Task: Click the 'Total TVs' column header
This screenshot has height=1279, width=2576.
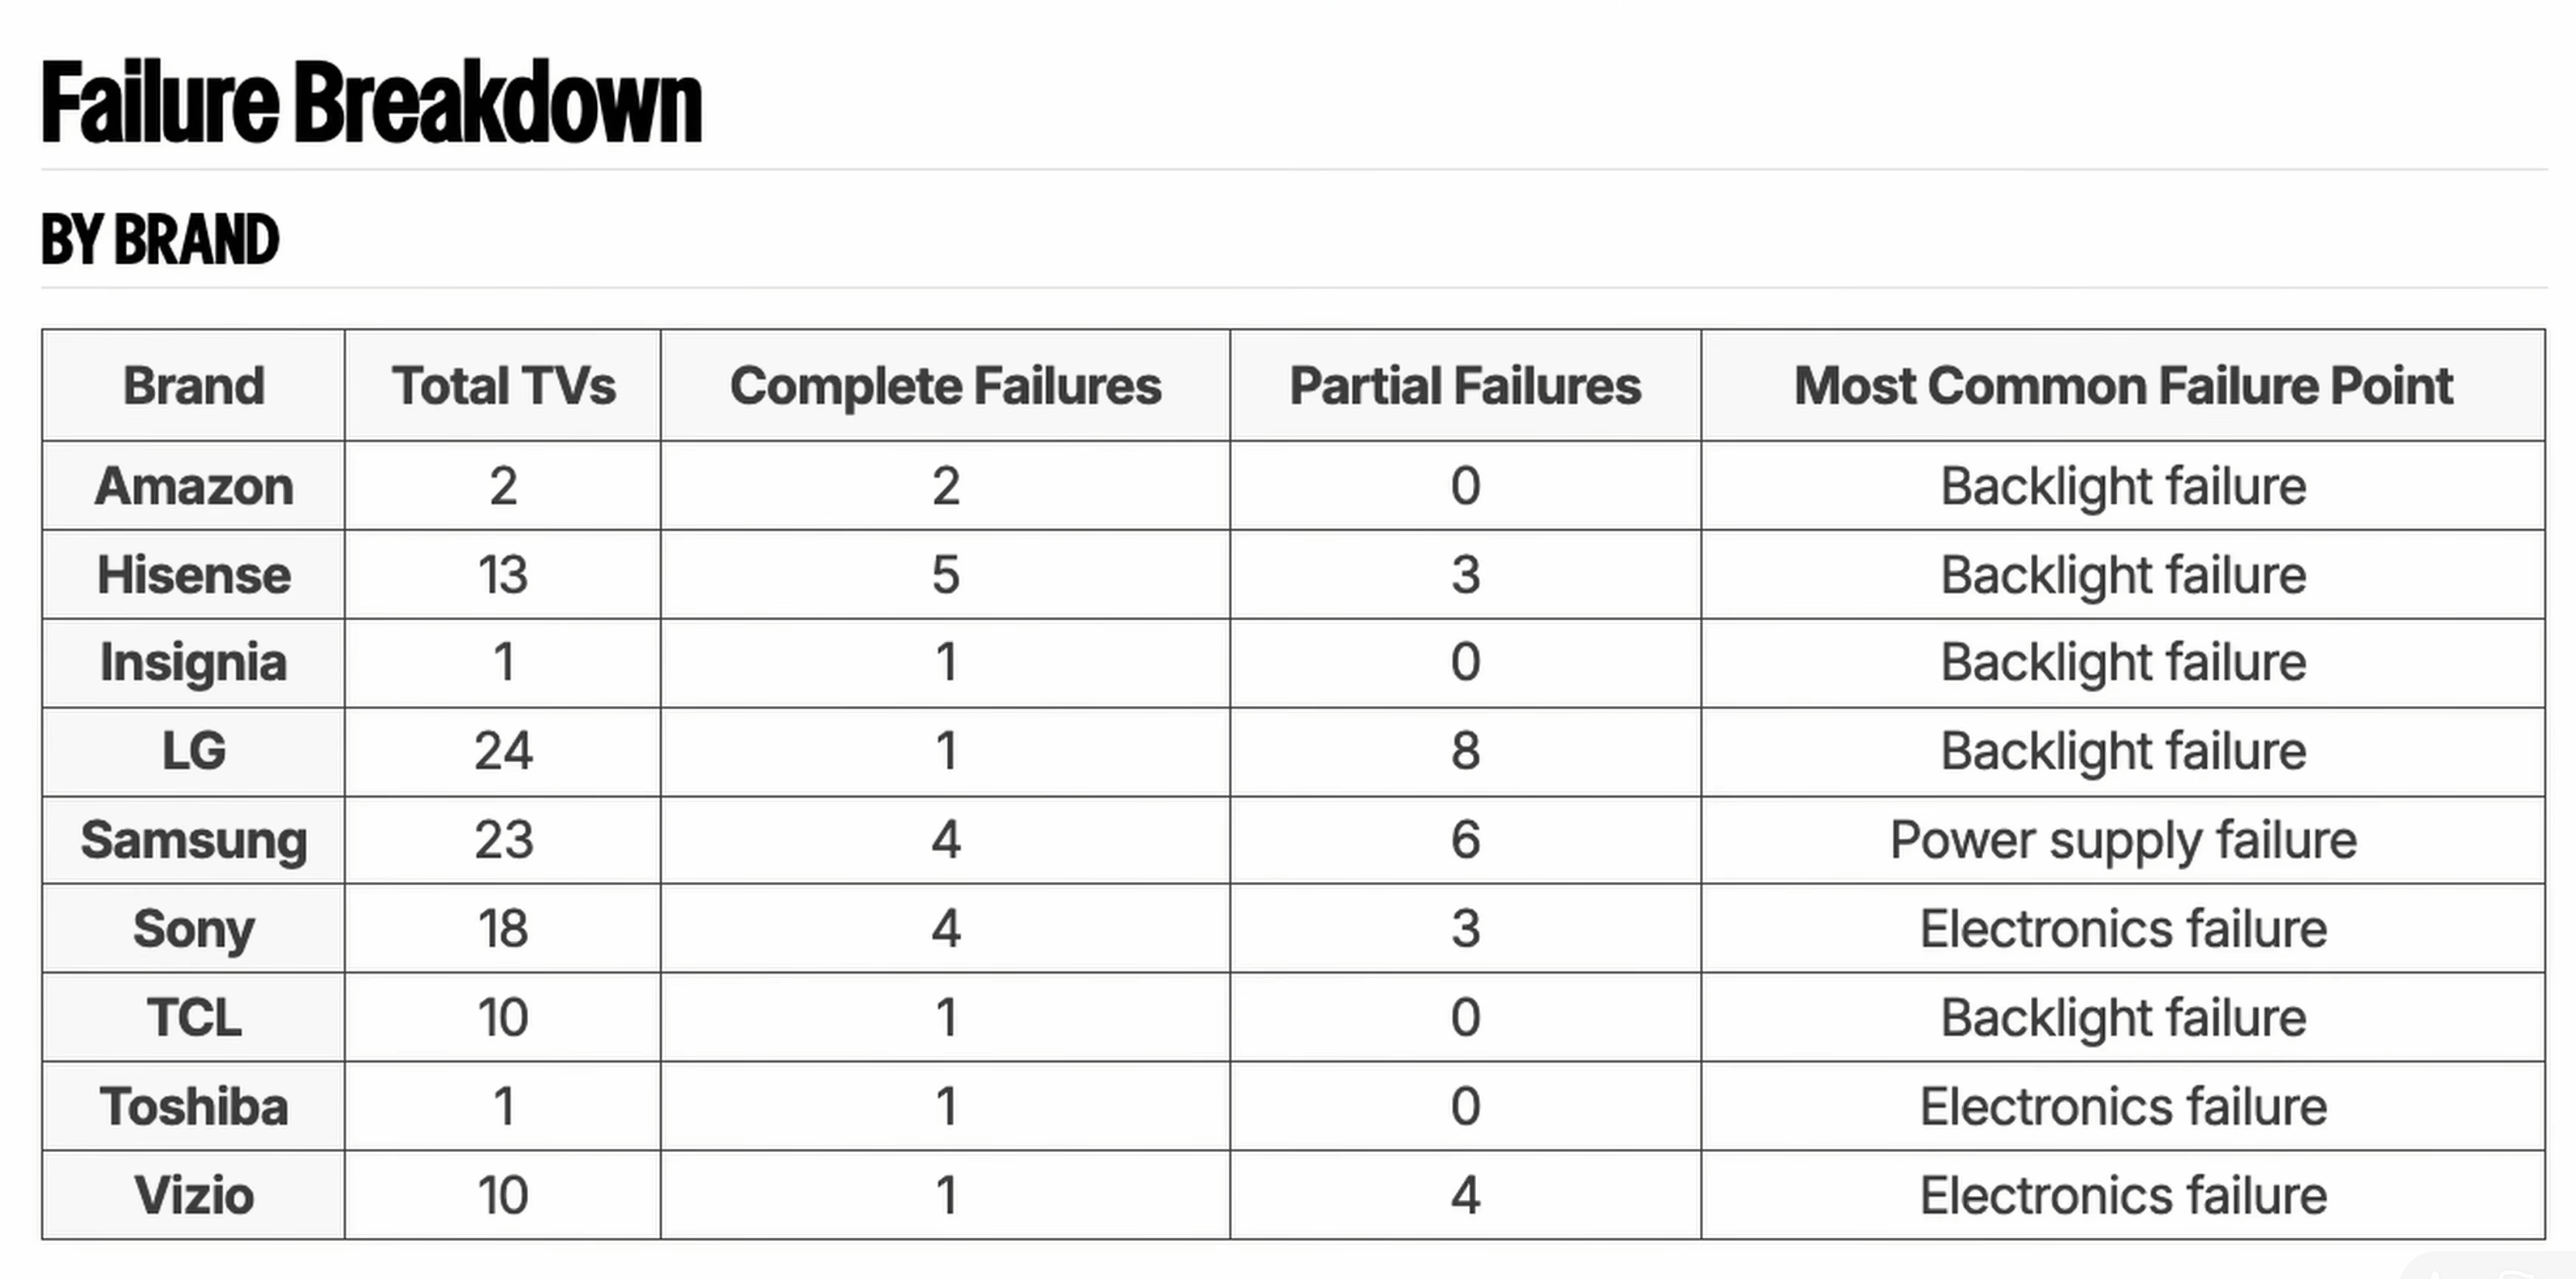Action: point(503,386)
